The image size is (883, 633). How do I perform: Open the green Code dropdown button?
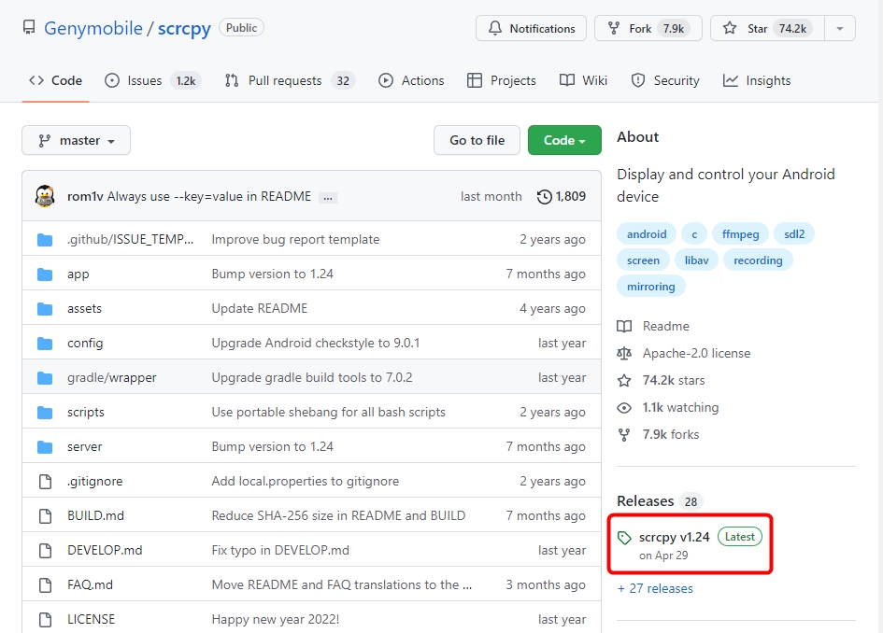click(564, 140)
